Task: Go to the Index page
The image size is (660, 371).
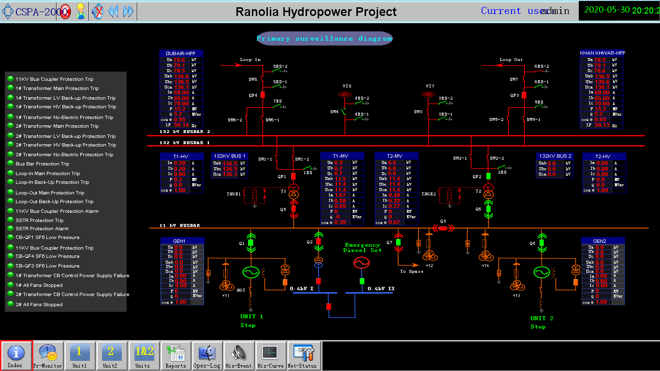Action: 16,356
